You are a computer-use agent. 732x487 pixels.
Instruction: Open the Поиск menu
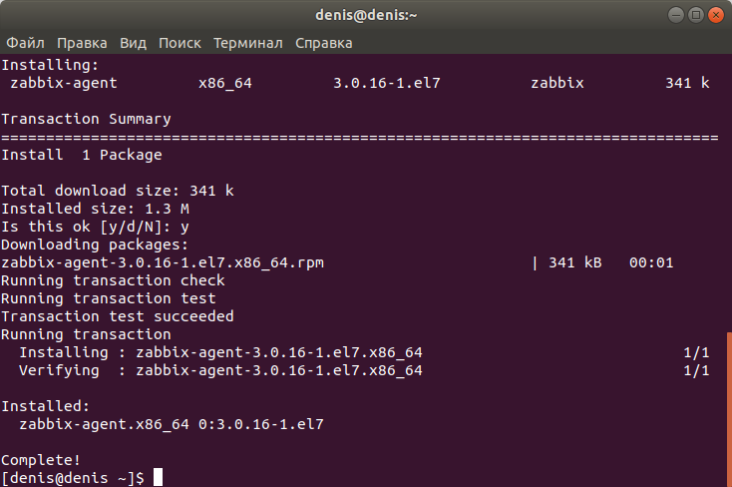point(180,43)
